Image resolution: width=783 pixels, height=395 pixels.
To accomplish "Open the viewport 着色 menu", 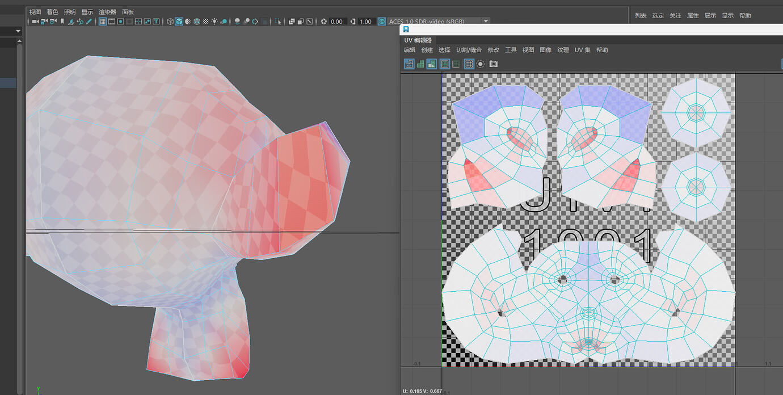I will click(x=52, y=12).
